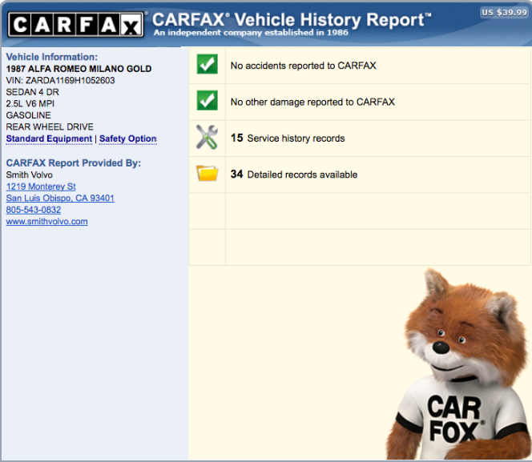Image resolution: width=532 pixels, height=462 pixels.
Task: Click the Smith Volvo dealer name
Action: coord(29,175)
